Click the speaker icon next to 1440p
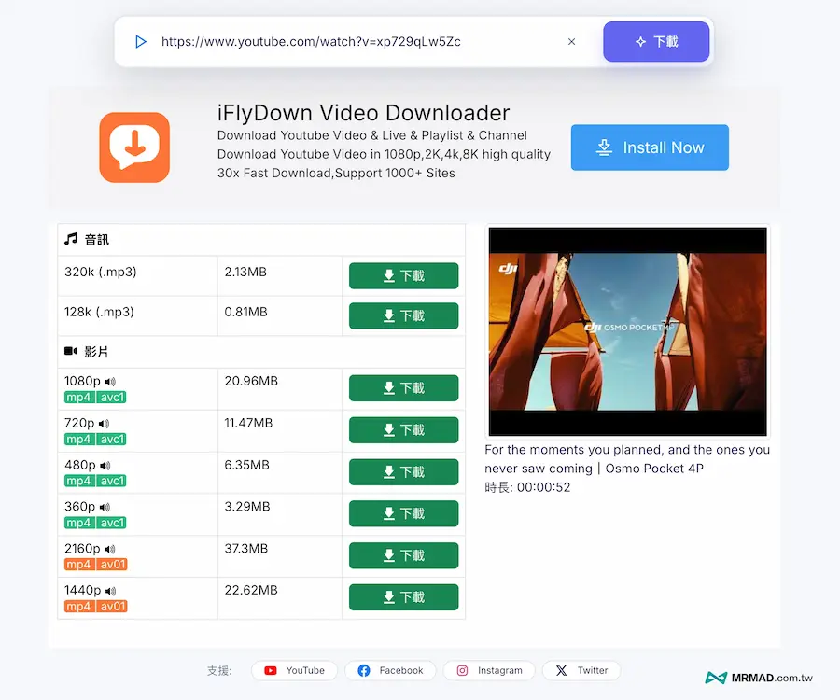This screenshot has width=840, height=700. (110, 591)
